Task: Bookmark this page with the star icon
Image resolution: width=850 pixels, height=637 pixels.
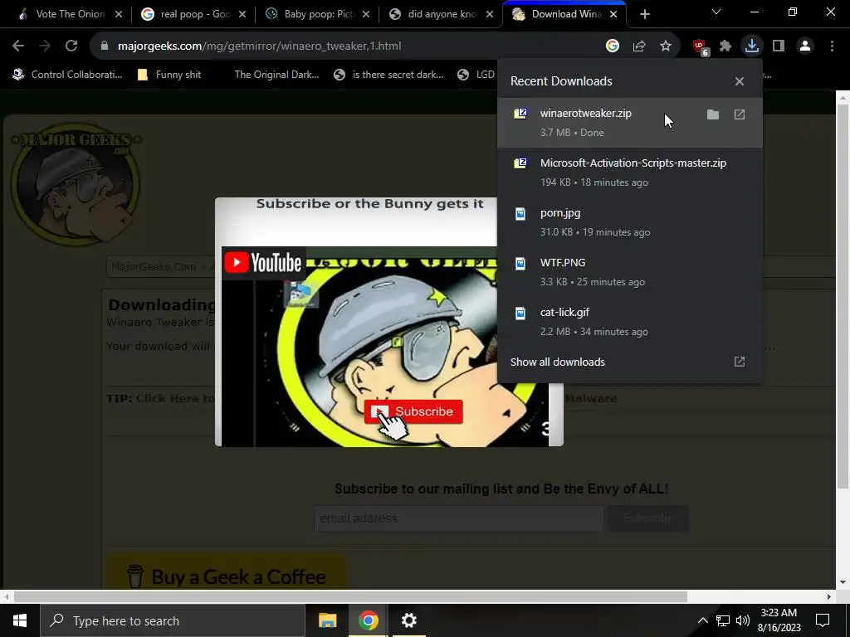Action: [666, 46]
